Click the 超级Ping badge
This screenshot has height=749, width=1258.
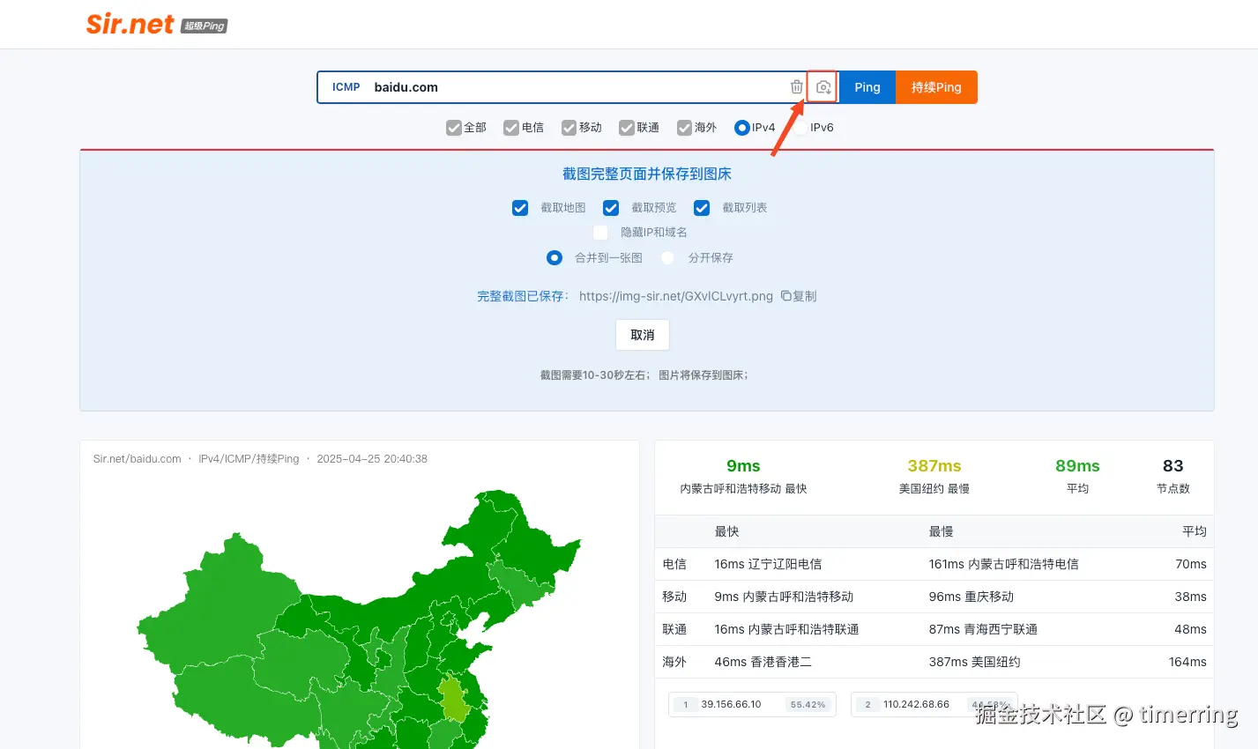(x=205, y=26)
